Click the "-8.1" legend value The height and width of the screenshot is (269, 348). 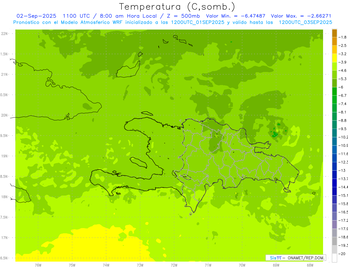point(343,112)
